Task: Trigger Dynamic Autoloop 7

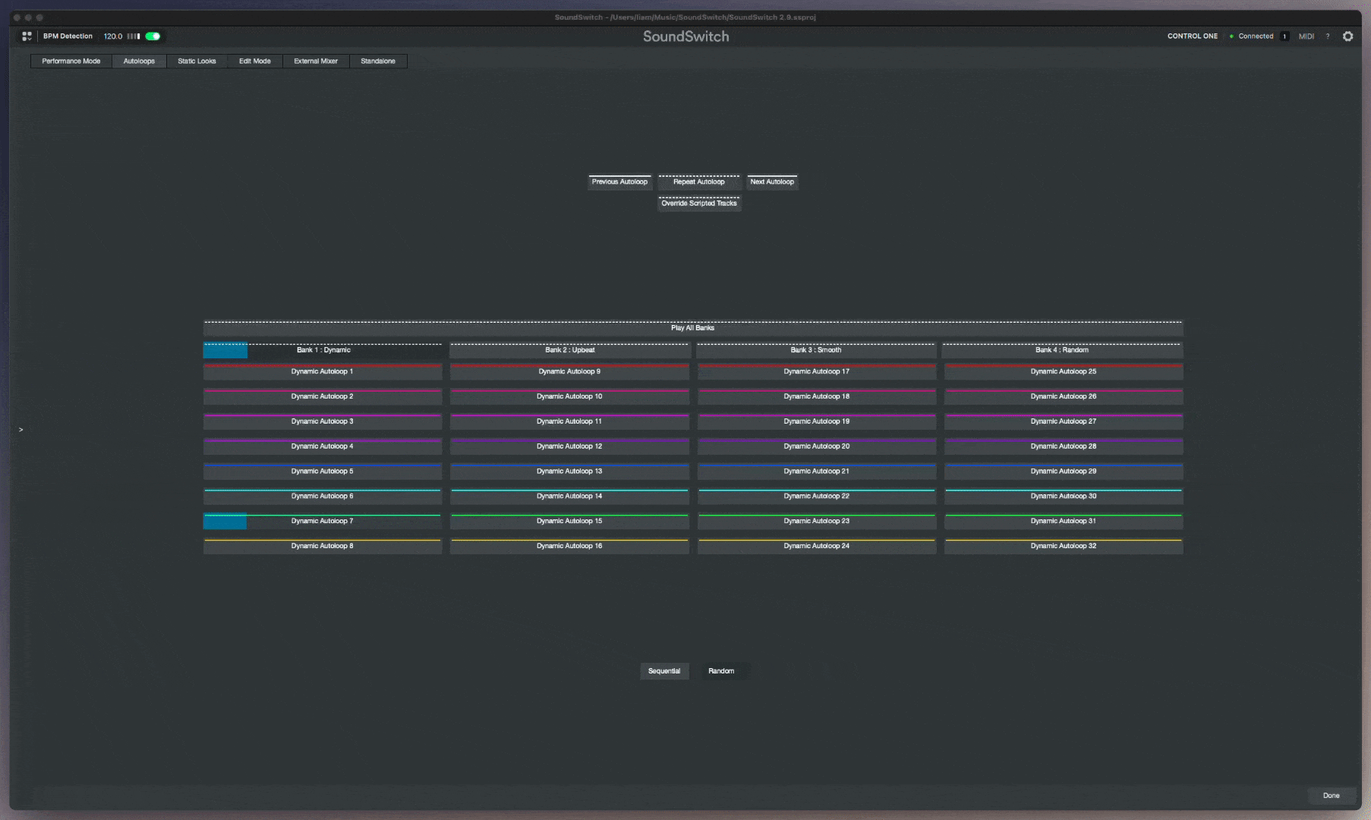Action: click(323, 522)
